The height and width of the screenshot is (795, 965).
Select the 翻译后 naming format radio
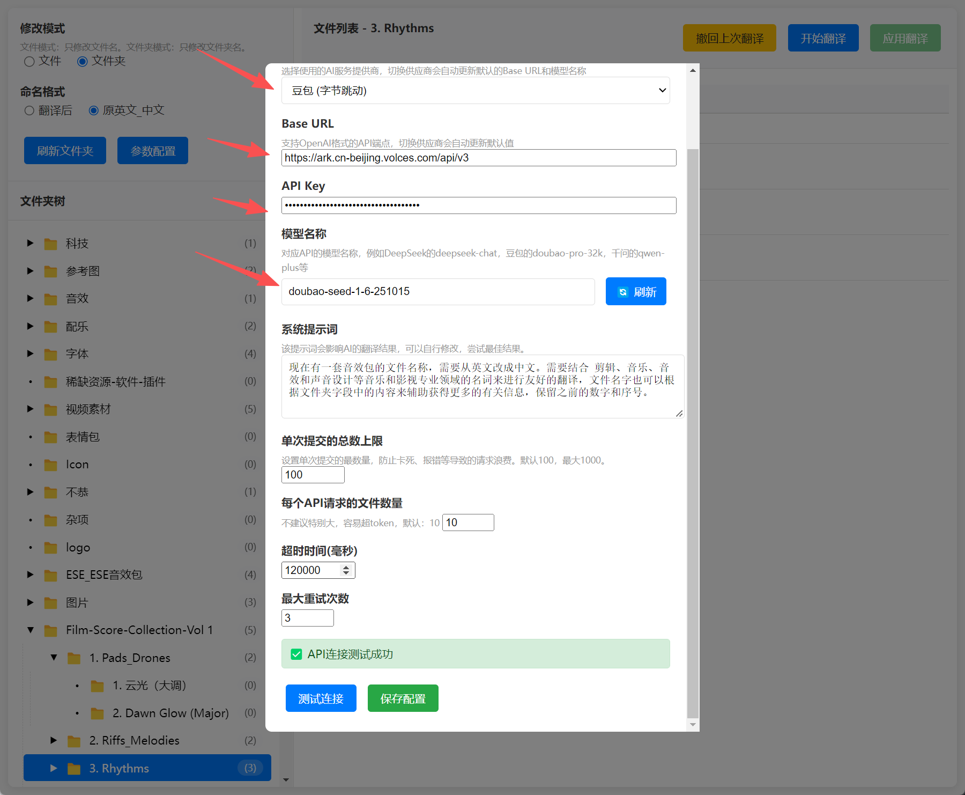(29, 111)
